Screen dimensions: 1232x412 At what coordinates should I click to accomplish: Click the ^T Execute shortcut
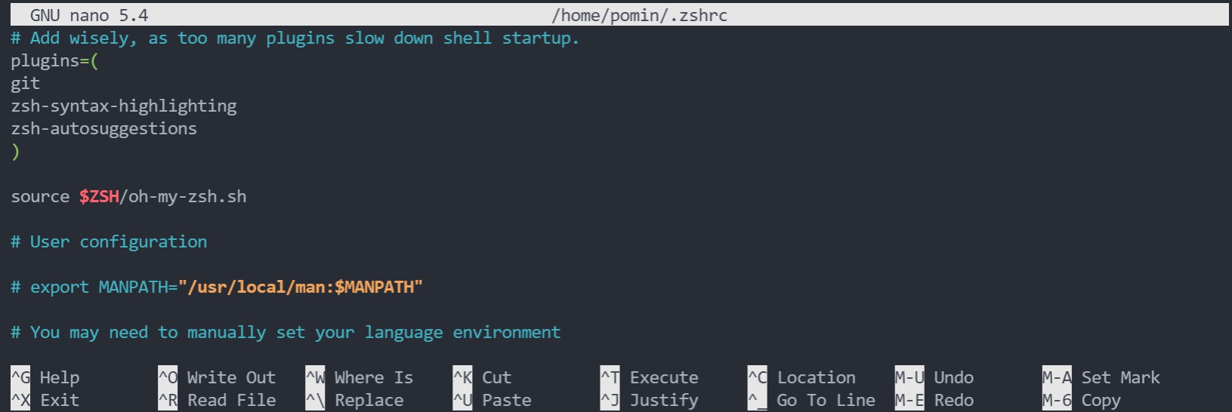pyautogui.click(x=650, y=377)
